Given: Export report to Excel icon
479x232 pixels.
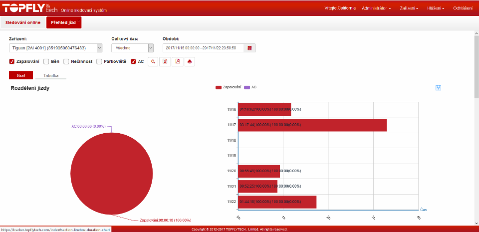Looking at the screenshot, I should click(165, 62).
